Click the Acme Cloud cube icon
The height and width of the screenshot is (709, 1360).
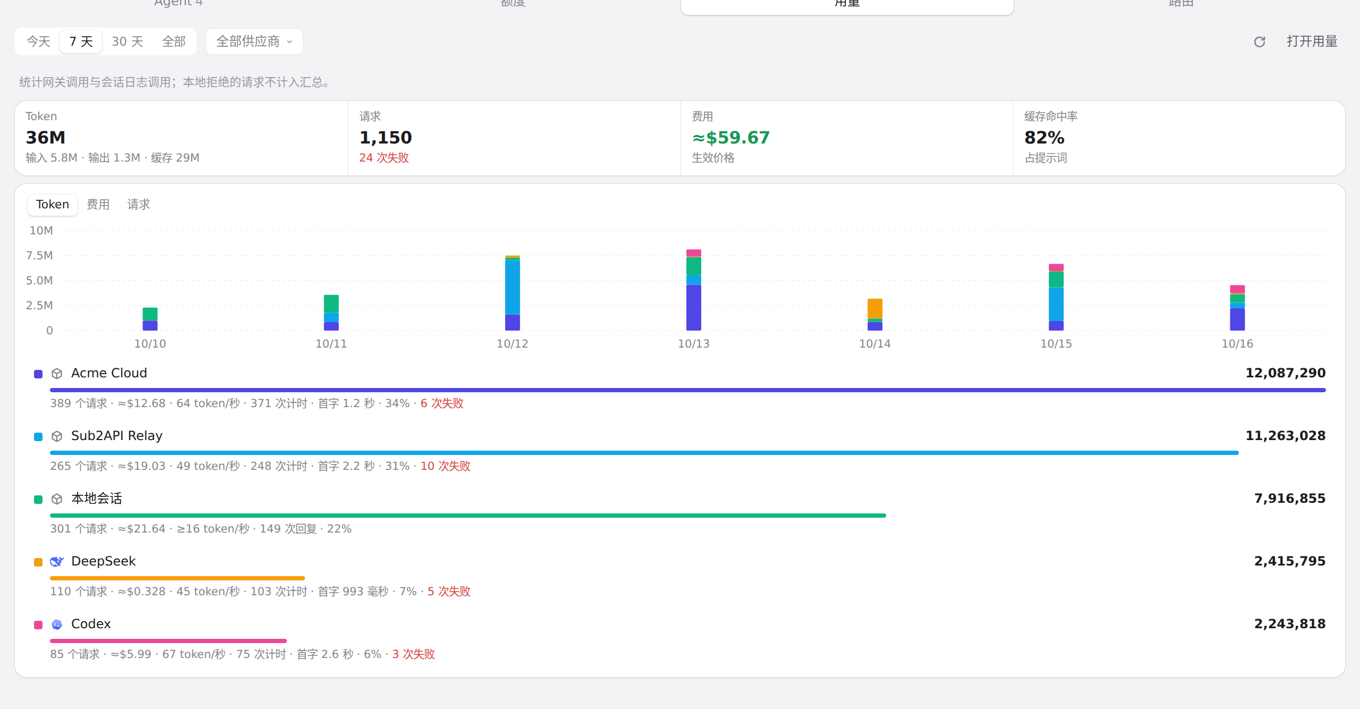click(x=57, y=374)
